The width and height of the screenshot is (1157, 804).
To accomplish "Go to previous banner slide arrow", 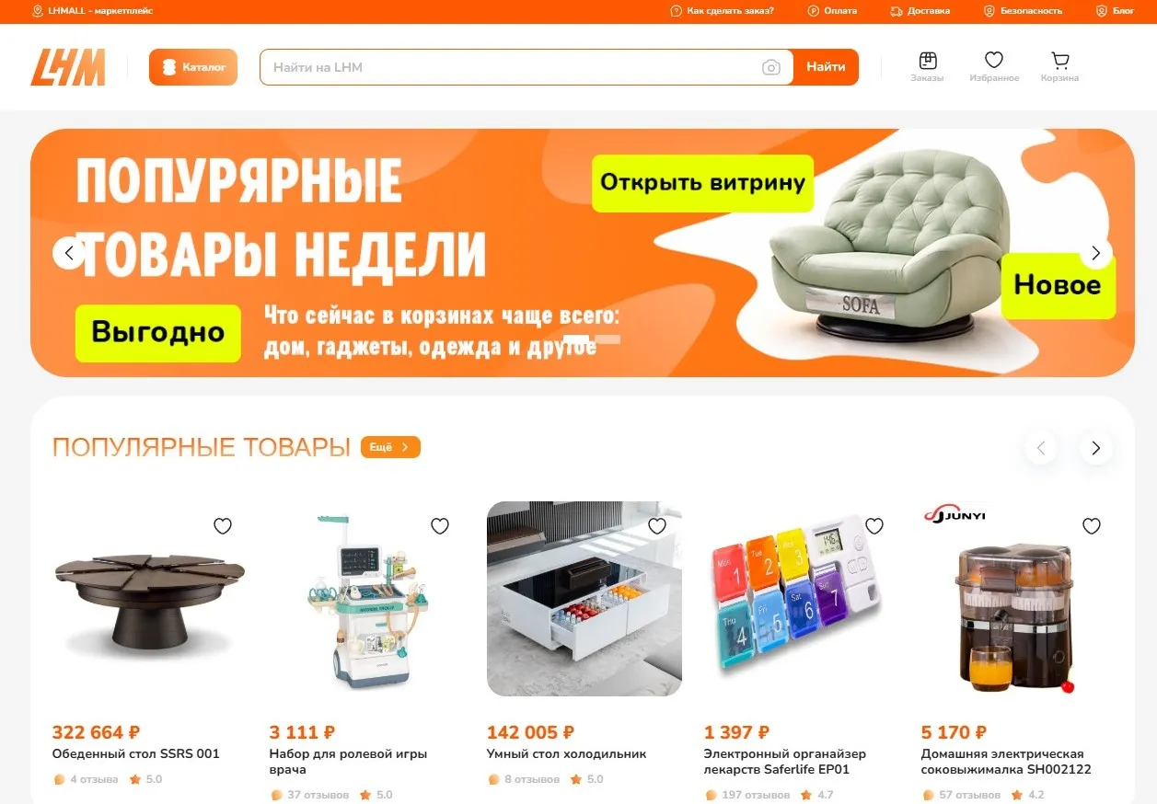I will (69, 252).
